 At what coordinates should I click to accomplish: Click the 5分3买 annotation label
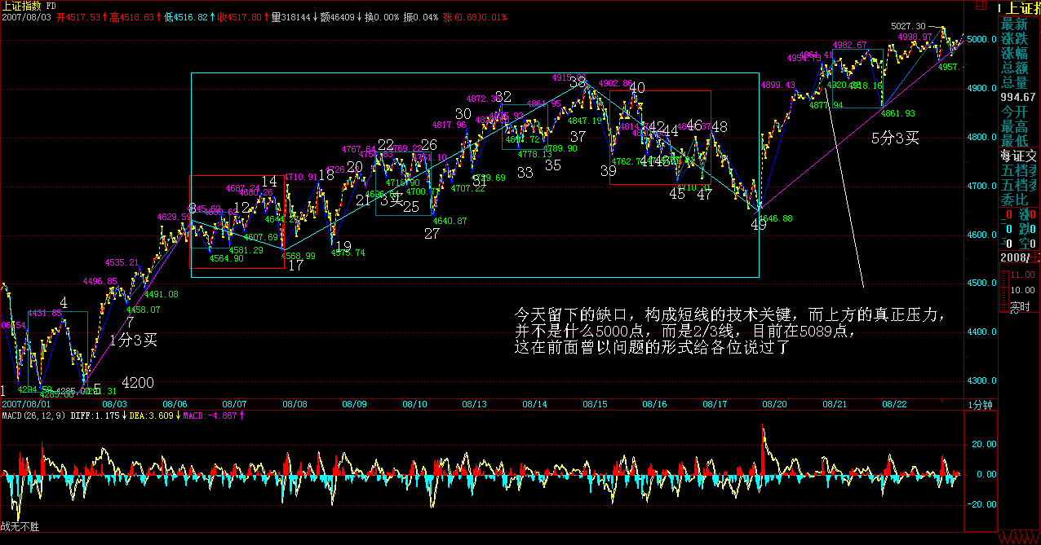point(894,138)
